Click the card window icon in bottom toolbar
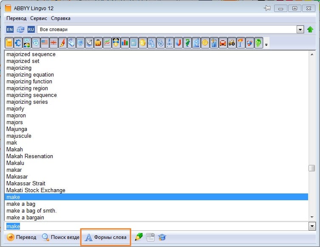320x247 pixels. (x=150, y=237)
